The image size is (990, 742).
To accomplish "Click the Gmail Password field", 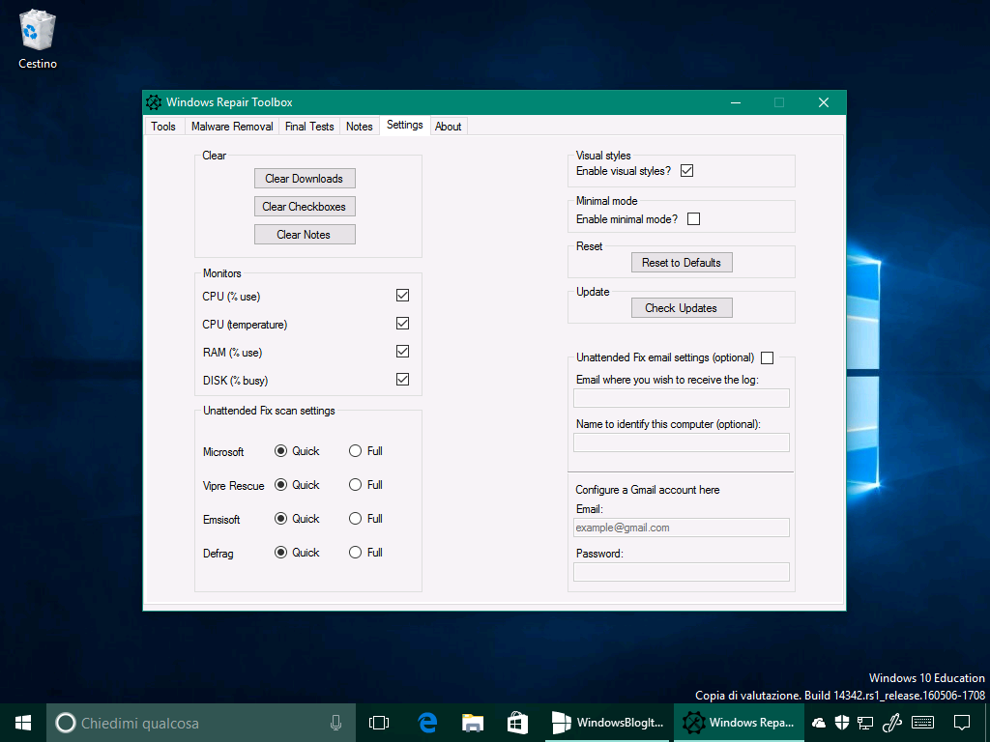I will (x=682, y=572).
